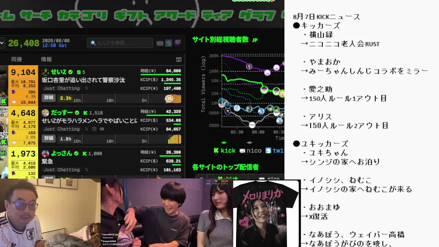Screen dimensions: 439x247
Task: Open the X link in せいZ's row
Action: point(86,88)
